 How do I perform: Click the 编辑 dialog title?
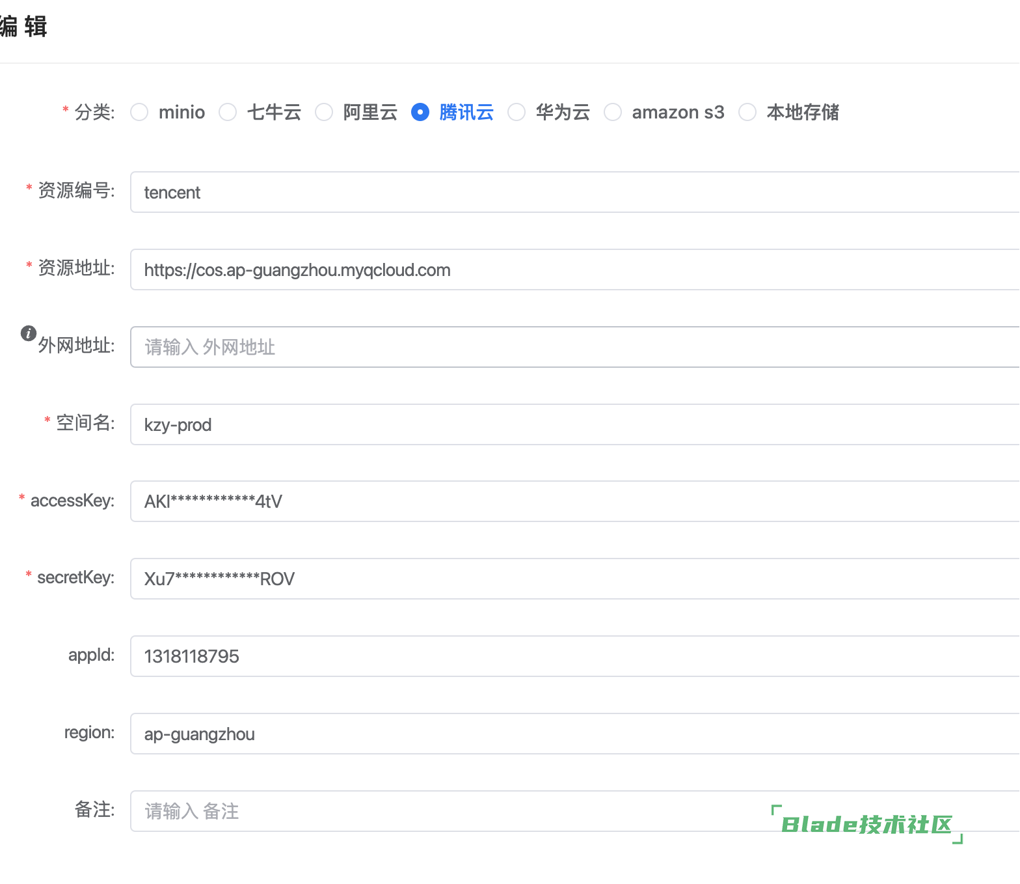coord(23,27)
